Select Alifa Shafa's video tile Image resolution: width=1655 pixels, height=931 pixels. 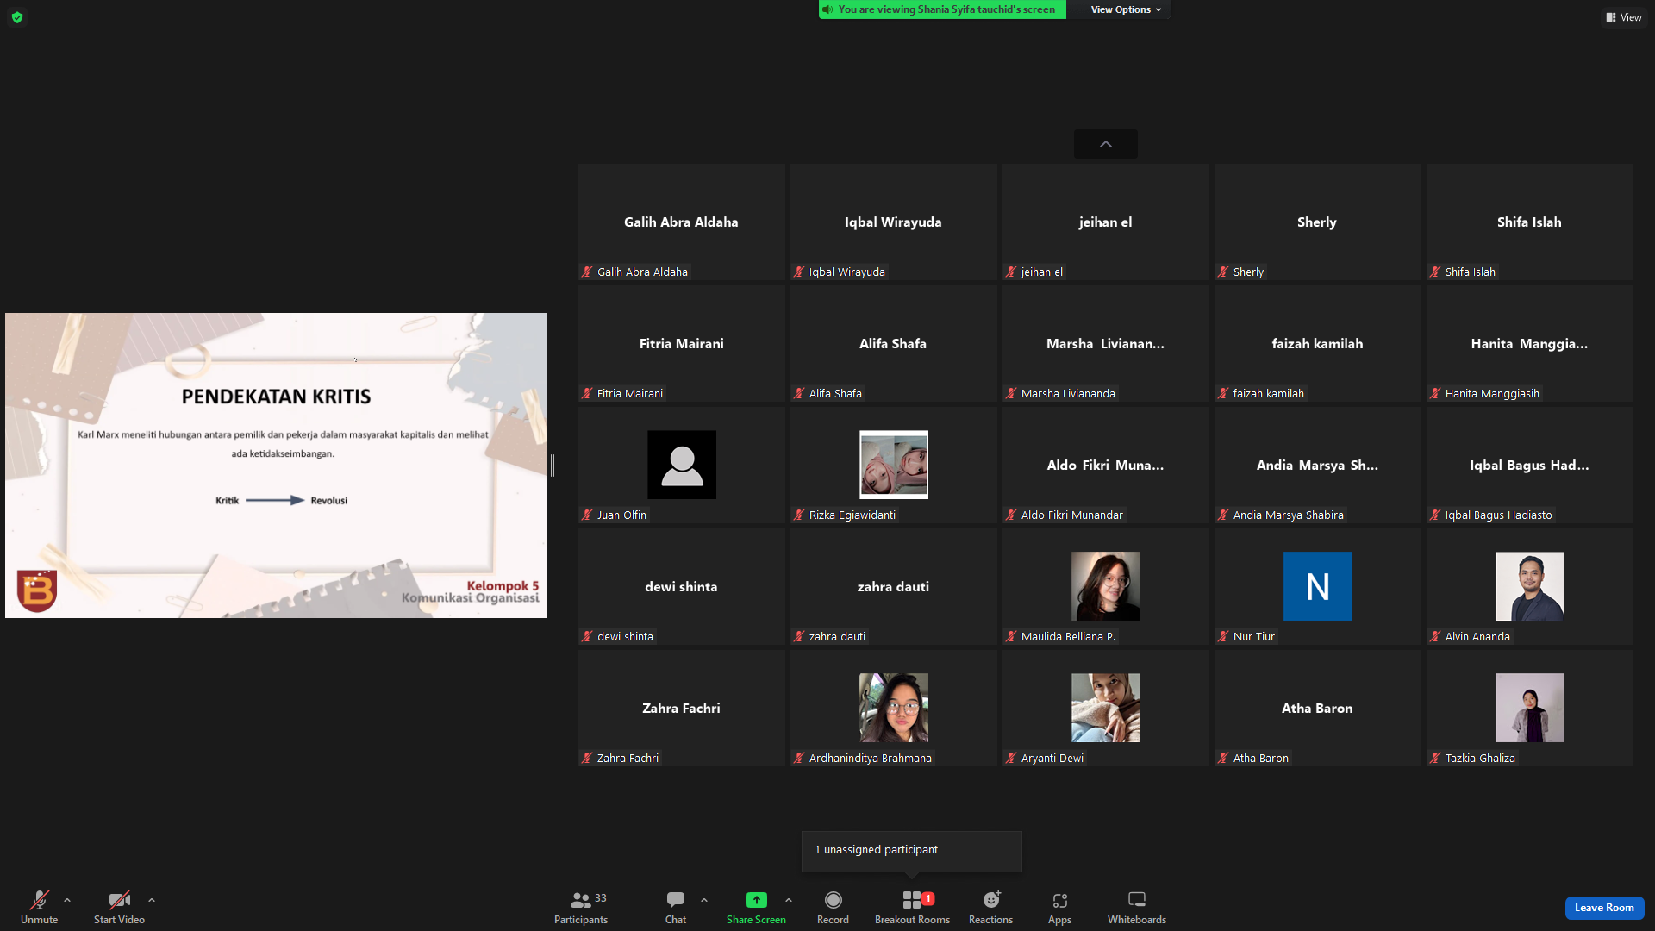pos(893,344)
